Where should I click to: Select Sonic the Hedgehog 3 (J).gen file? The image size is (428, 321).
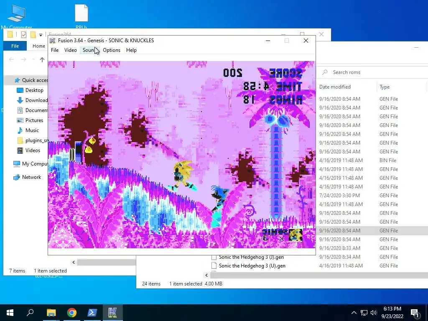[x=251, y=257]
